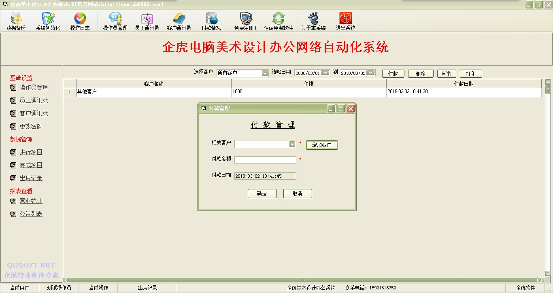
Task: Click the 查询 button
Action: coord(447,74)
